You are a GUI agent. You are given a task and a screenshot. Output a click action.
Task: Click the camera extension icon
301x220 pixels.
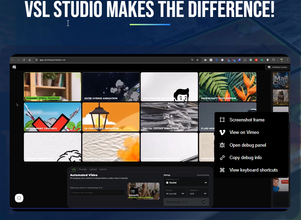(x=205, y=60)
